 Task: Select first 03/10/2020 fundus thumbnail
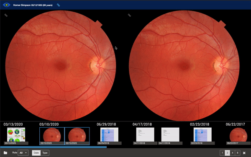pyautogui.click(x=52, y=136)
